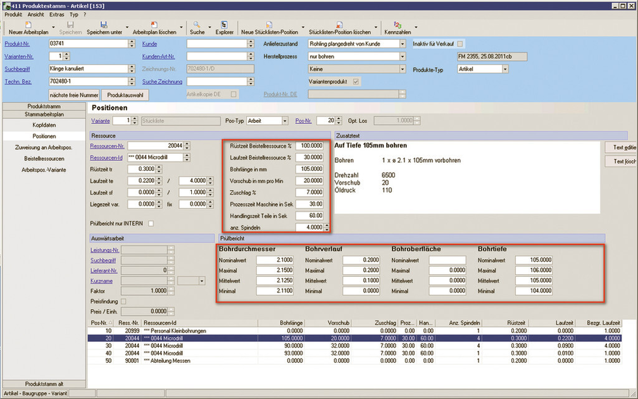
Task: Open the Explorer toolbar icon
Action: pyautogui.click(x=224, y=24)
